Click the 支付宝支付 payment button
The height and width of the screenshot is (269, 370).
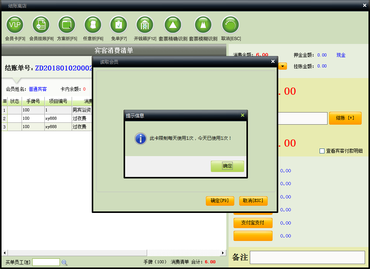[253, 223]
